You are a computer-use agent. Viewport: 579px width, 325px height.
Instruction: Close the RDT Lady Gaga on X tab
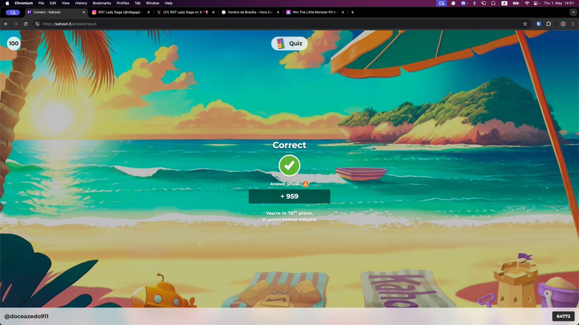click(213, 12)
